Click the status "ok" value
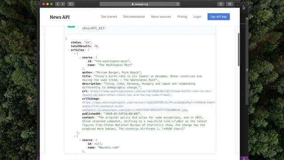284x160 pixels. [x=88, y=43]
